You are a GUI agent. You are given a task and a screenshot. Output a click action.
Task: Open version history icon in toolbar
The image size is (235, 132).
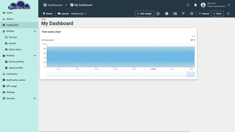click(192, 13)
